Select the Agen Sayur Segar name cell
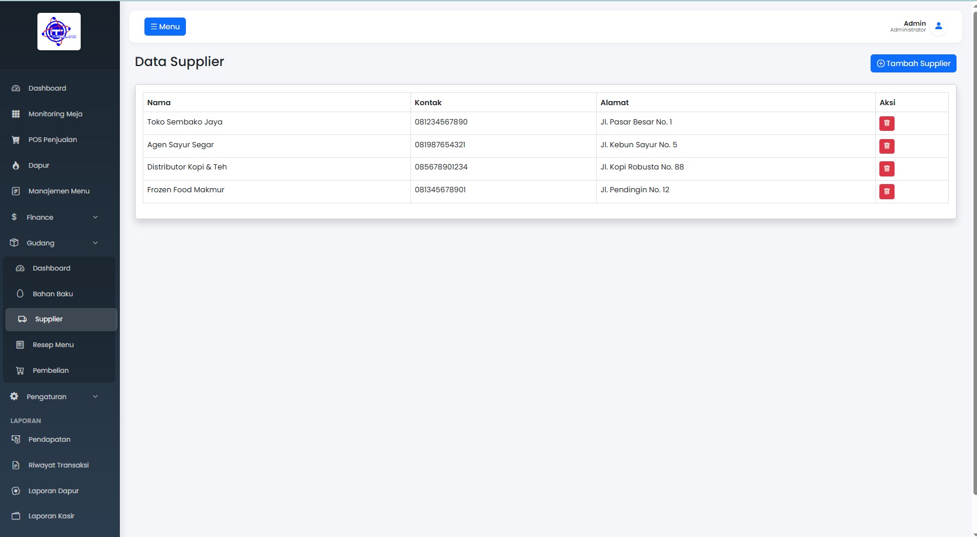Image resolution: width=977 pixels, height=537 pixels. 277,146
